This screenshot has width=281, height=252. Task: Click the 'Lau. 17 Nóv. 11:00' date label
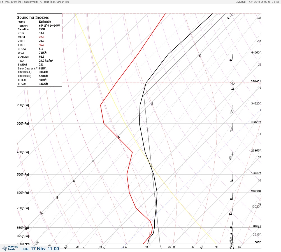40,249
